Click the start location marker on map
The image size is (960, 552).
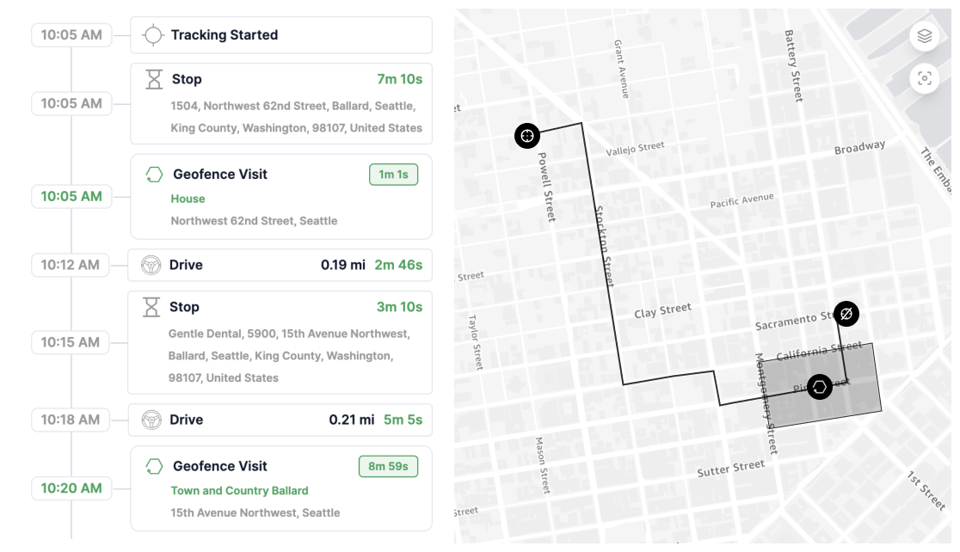[527, 136]
